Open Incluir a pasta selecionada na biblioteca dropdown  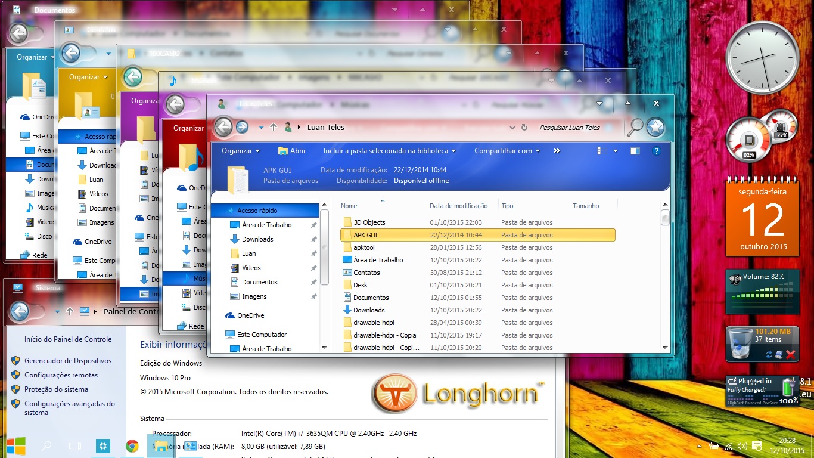pos(390,151)
